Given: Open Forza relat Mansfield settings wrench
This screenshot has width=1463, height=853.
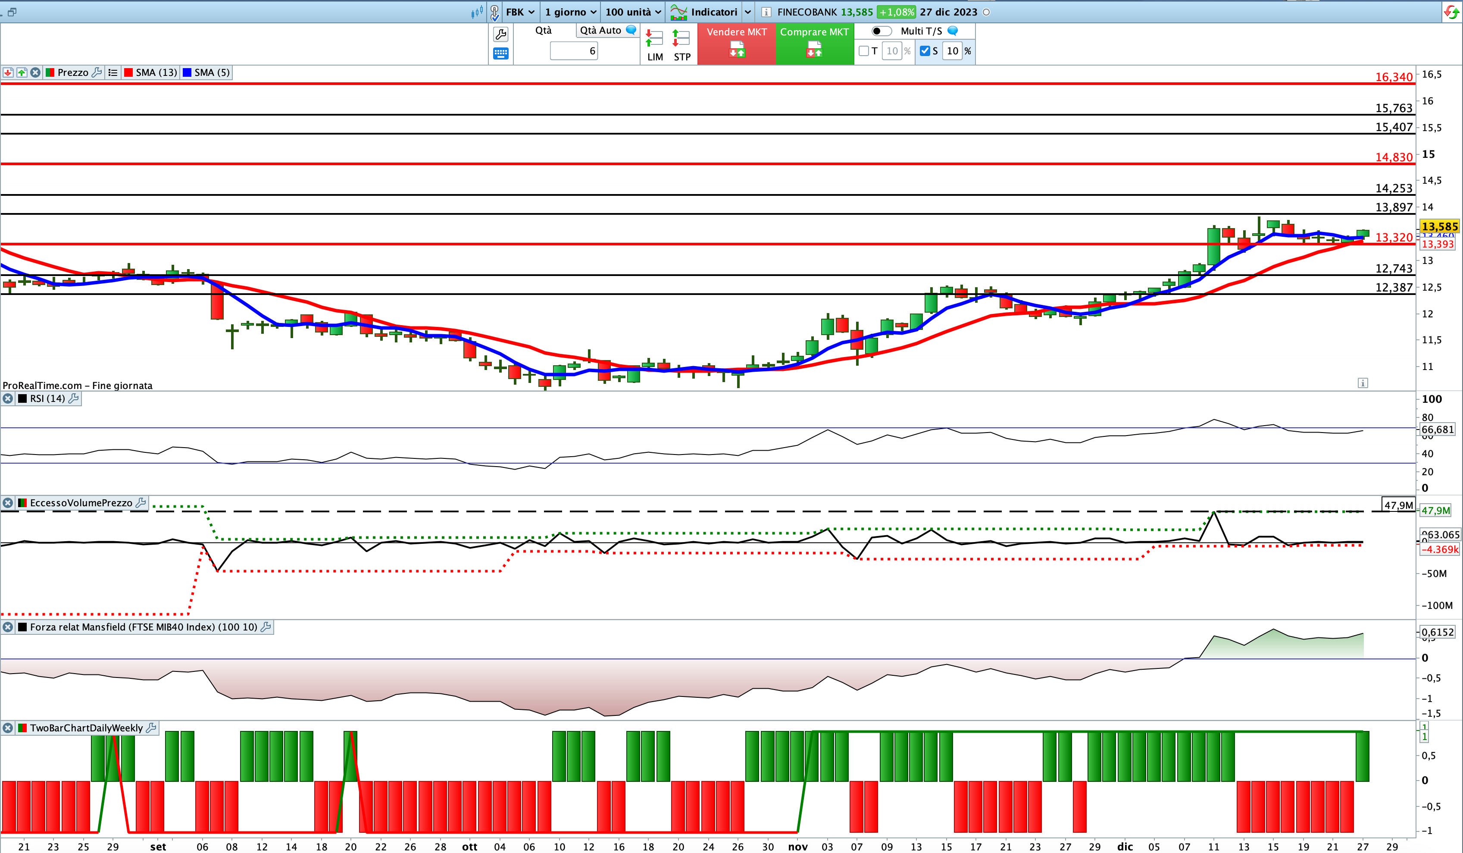Looking at the screenshot, I should pos(266,627).
